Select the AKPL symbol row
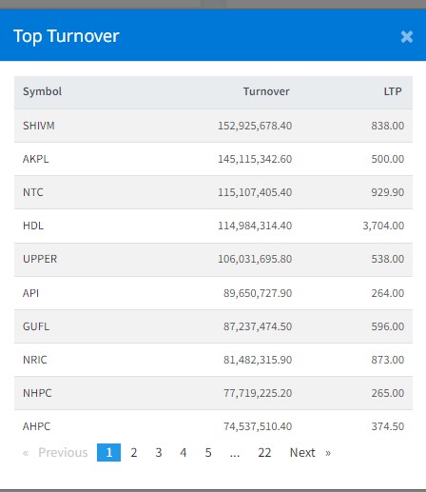 click(x=213, y=159)
